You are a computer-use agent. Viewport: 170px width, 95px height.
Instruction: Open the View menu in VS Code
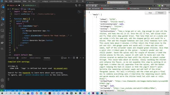pos(24,1)
